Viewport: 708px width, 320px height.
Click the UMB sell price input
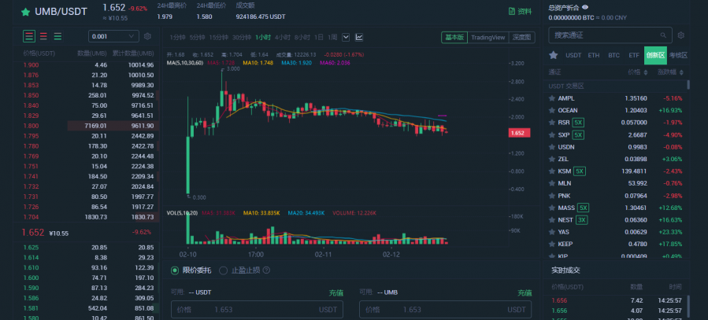coord(445,310)
